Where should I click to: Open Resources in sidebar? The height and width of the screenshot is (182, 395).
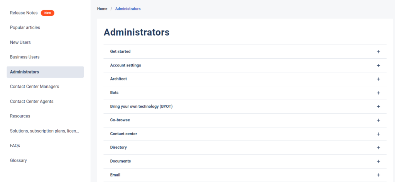(20, 116)
